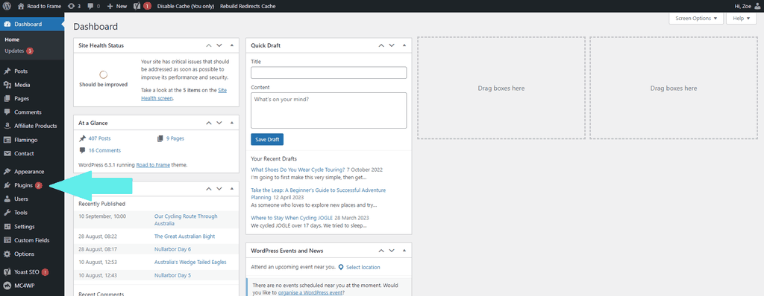Select Updates under Dashboard submenu
Image resolution: width=764 pixels, height=296 pixels.
coord(15,51)
